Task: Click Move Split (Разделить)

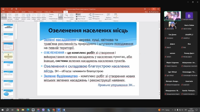Action: click(x=96, y=19)
